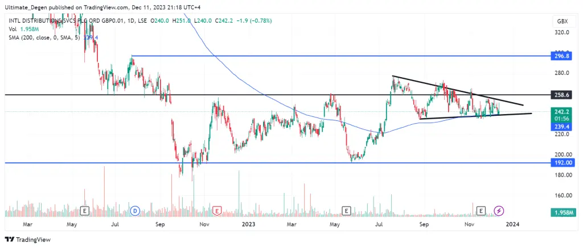The image size is (583, 248).
Task: Click the red E earnings marker
Action: 216,211
